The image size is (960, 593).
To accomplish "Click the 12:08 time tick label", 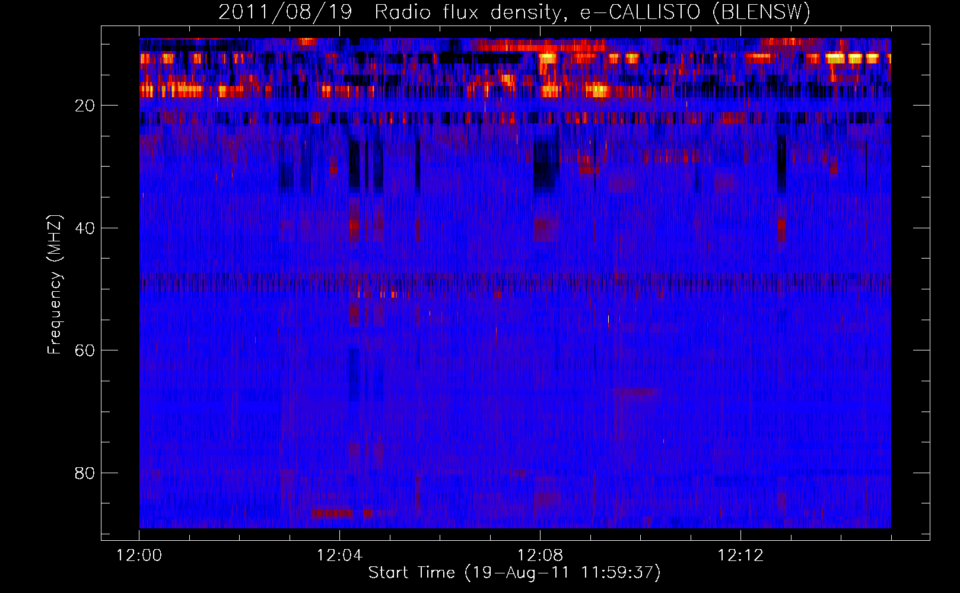I will [540, 556].
